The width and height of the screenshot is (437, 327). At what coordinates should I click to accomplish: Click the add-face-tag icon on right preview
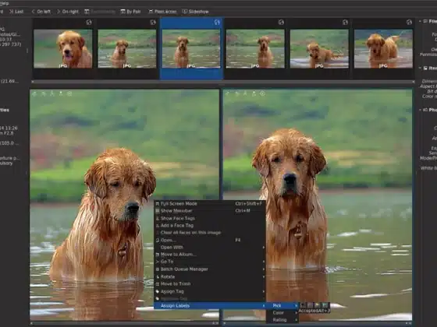pyautogui.click(x=254, y=94)
